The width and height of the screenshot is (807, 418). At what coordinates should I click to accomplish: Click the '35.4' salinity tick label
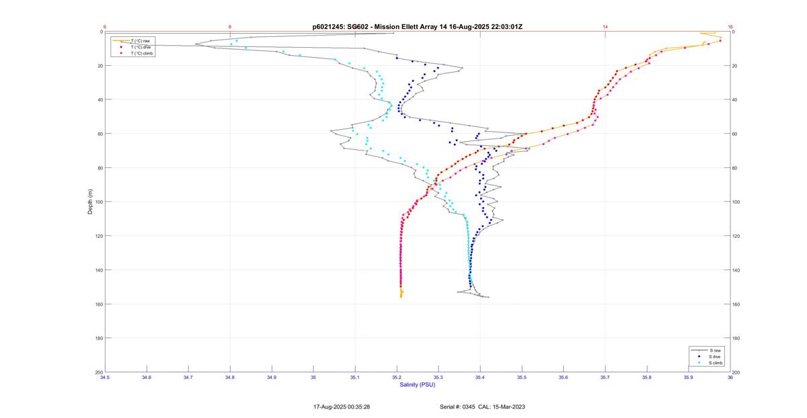tap(480, 378)
